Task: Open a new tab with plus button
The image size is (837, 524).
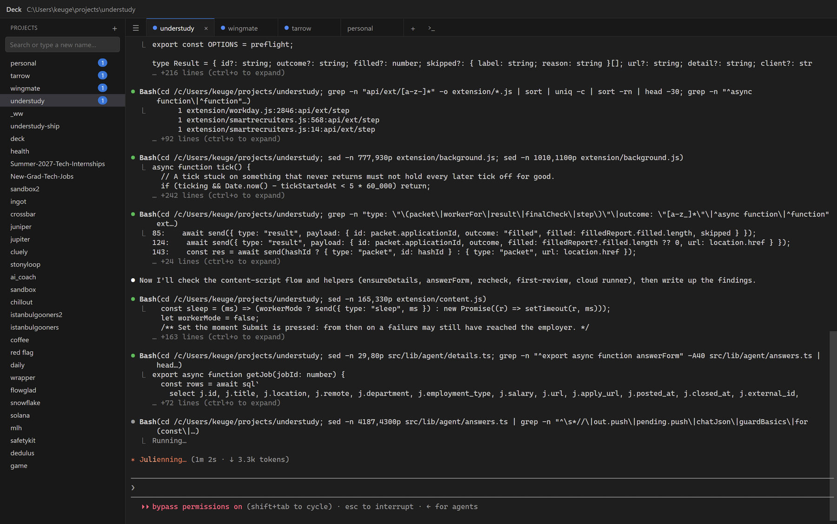Action: coord(413,28)
